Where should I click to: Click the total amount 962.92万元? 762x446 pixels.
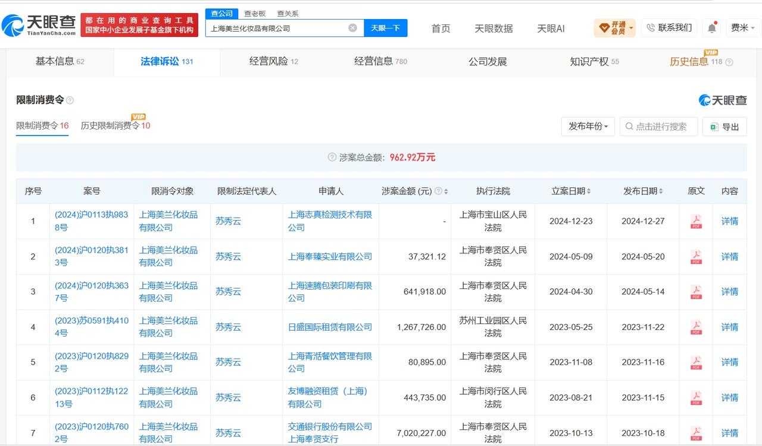click(413, 158)
